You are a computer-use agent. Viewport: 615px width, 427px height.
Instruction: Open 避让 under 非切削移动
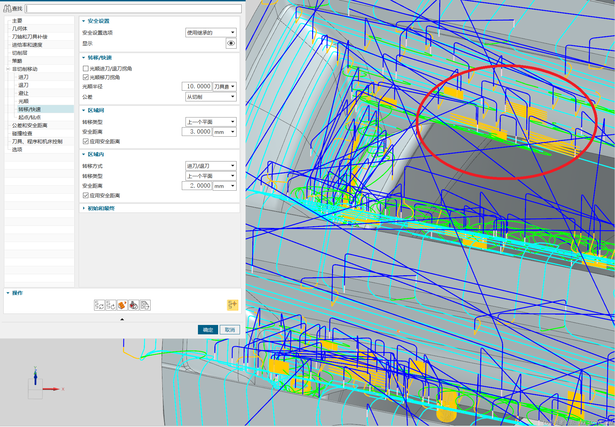click(24, 93)
